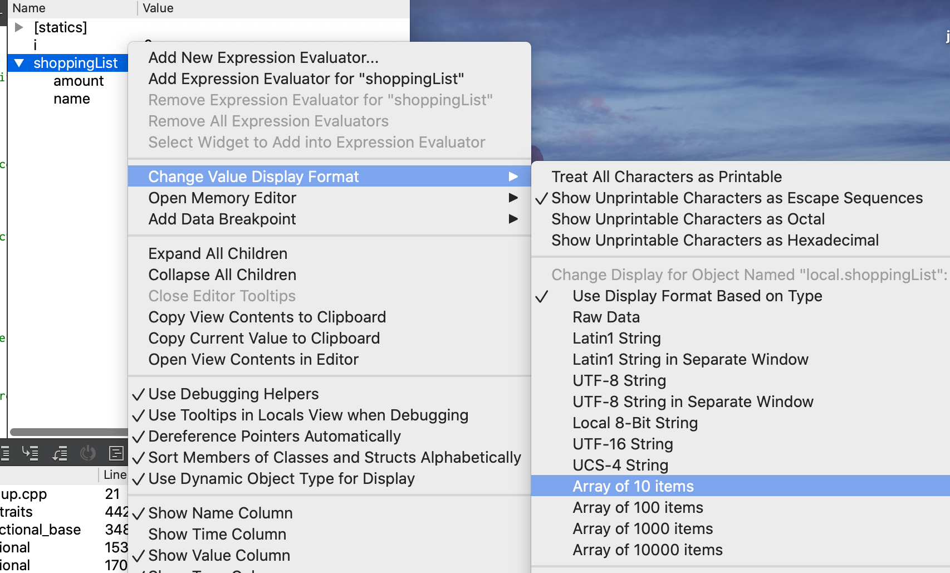Click the source document icon in the debugger toolbar
Viewport: 950px width, 573px height.
pos(116,453)
